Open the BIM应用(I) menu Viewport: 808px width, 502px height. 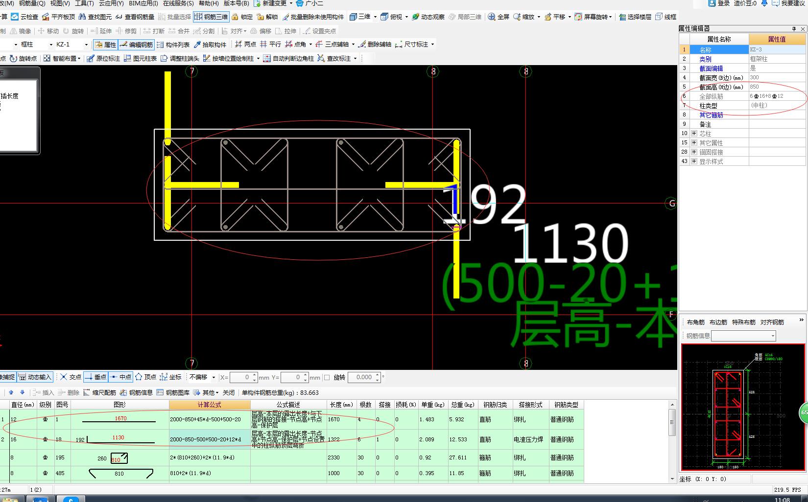pos(143,3)
